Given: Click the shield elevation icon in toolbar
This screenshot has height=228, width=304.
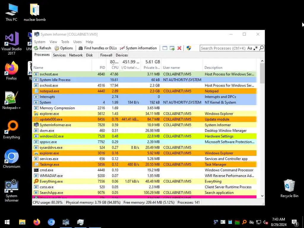Looking at the screenshot, I should [x=189, y=48].
